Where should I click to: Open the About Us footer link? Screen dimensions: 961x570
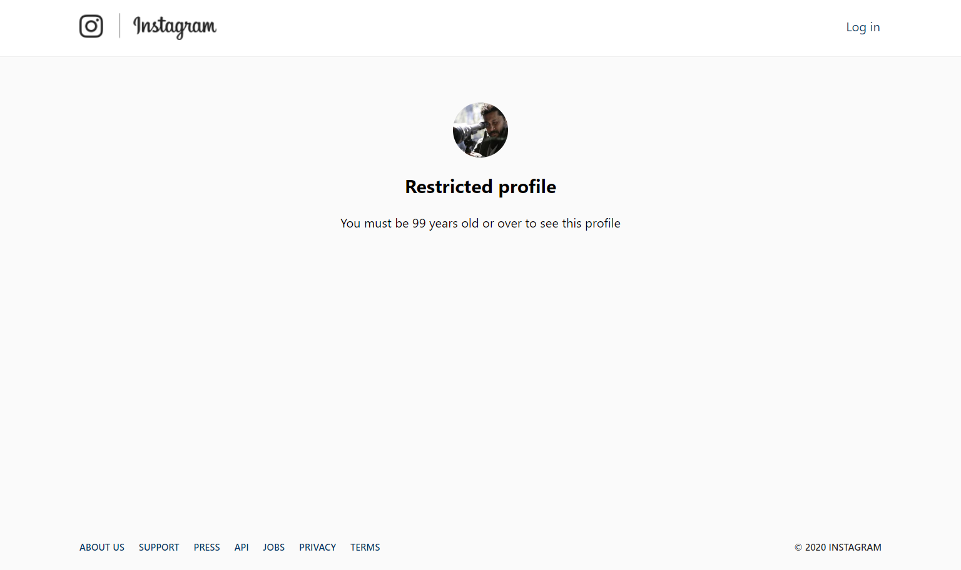tap(102, 547)
